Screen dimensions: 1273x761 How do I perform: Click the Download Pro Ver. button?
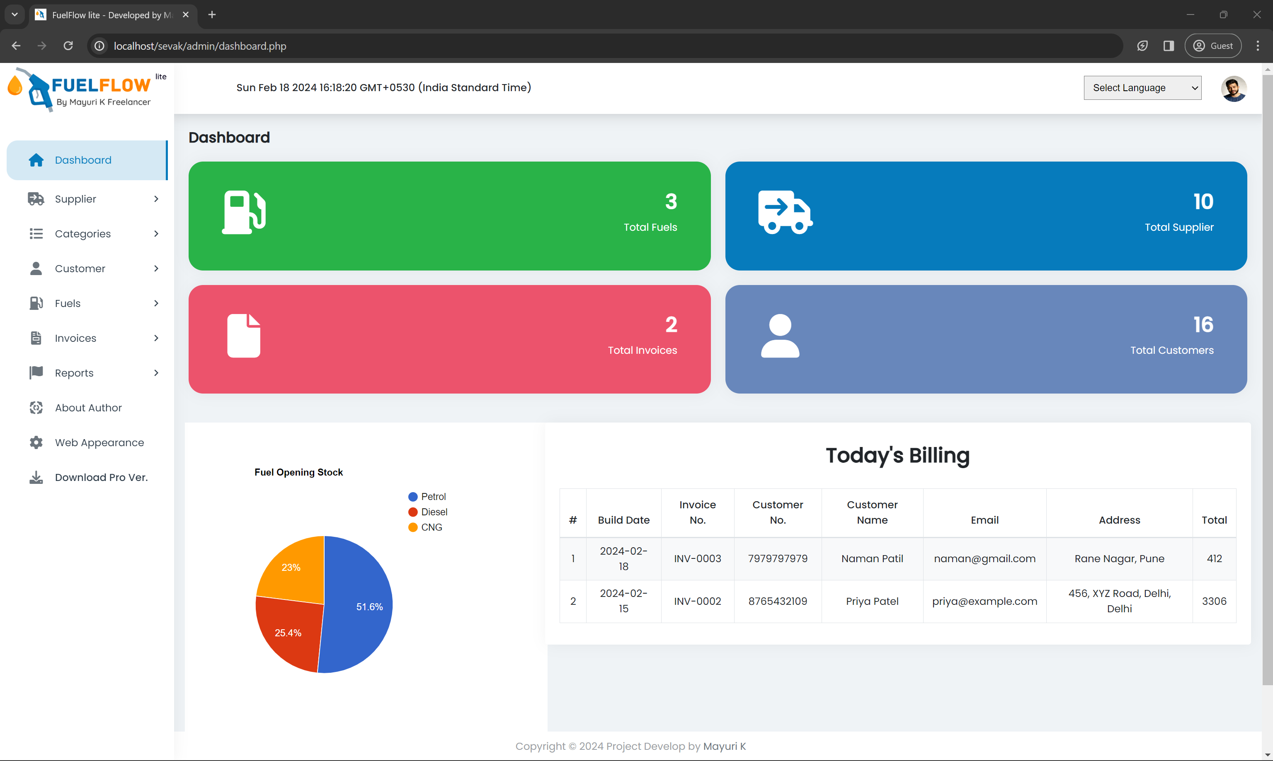102,477
